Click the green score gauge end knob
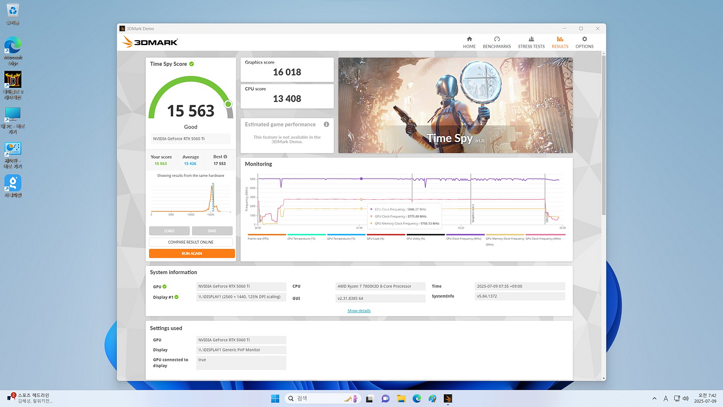 (228, 104)
